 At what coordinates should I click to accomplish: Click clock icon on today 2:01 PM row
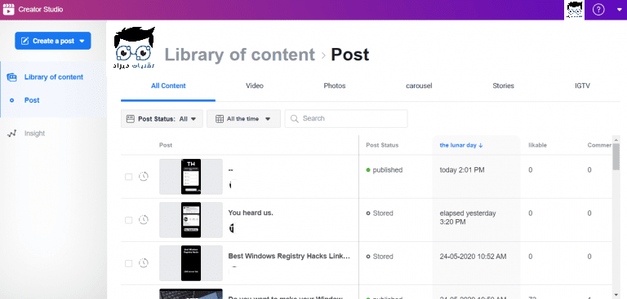pos(144,176)
